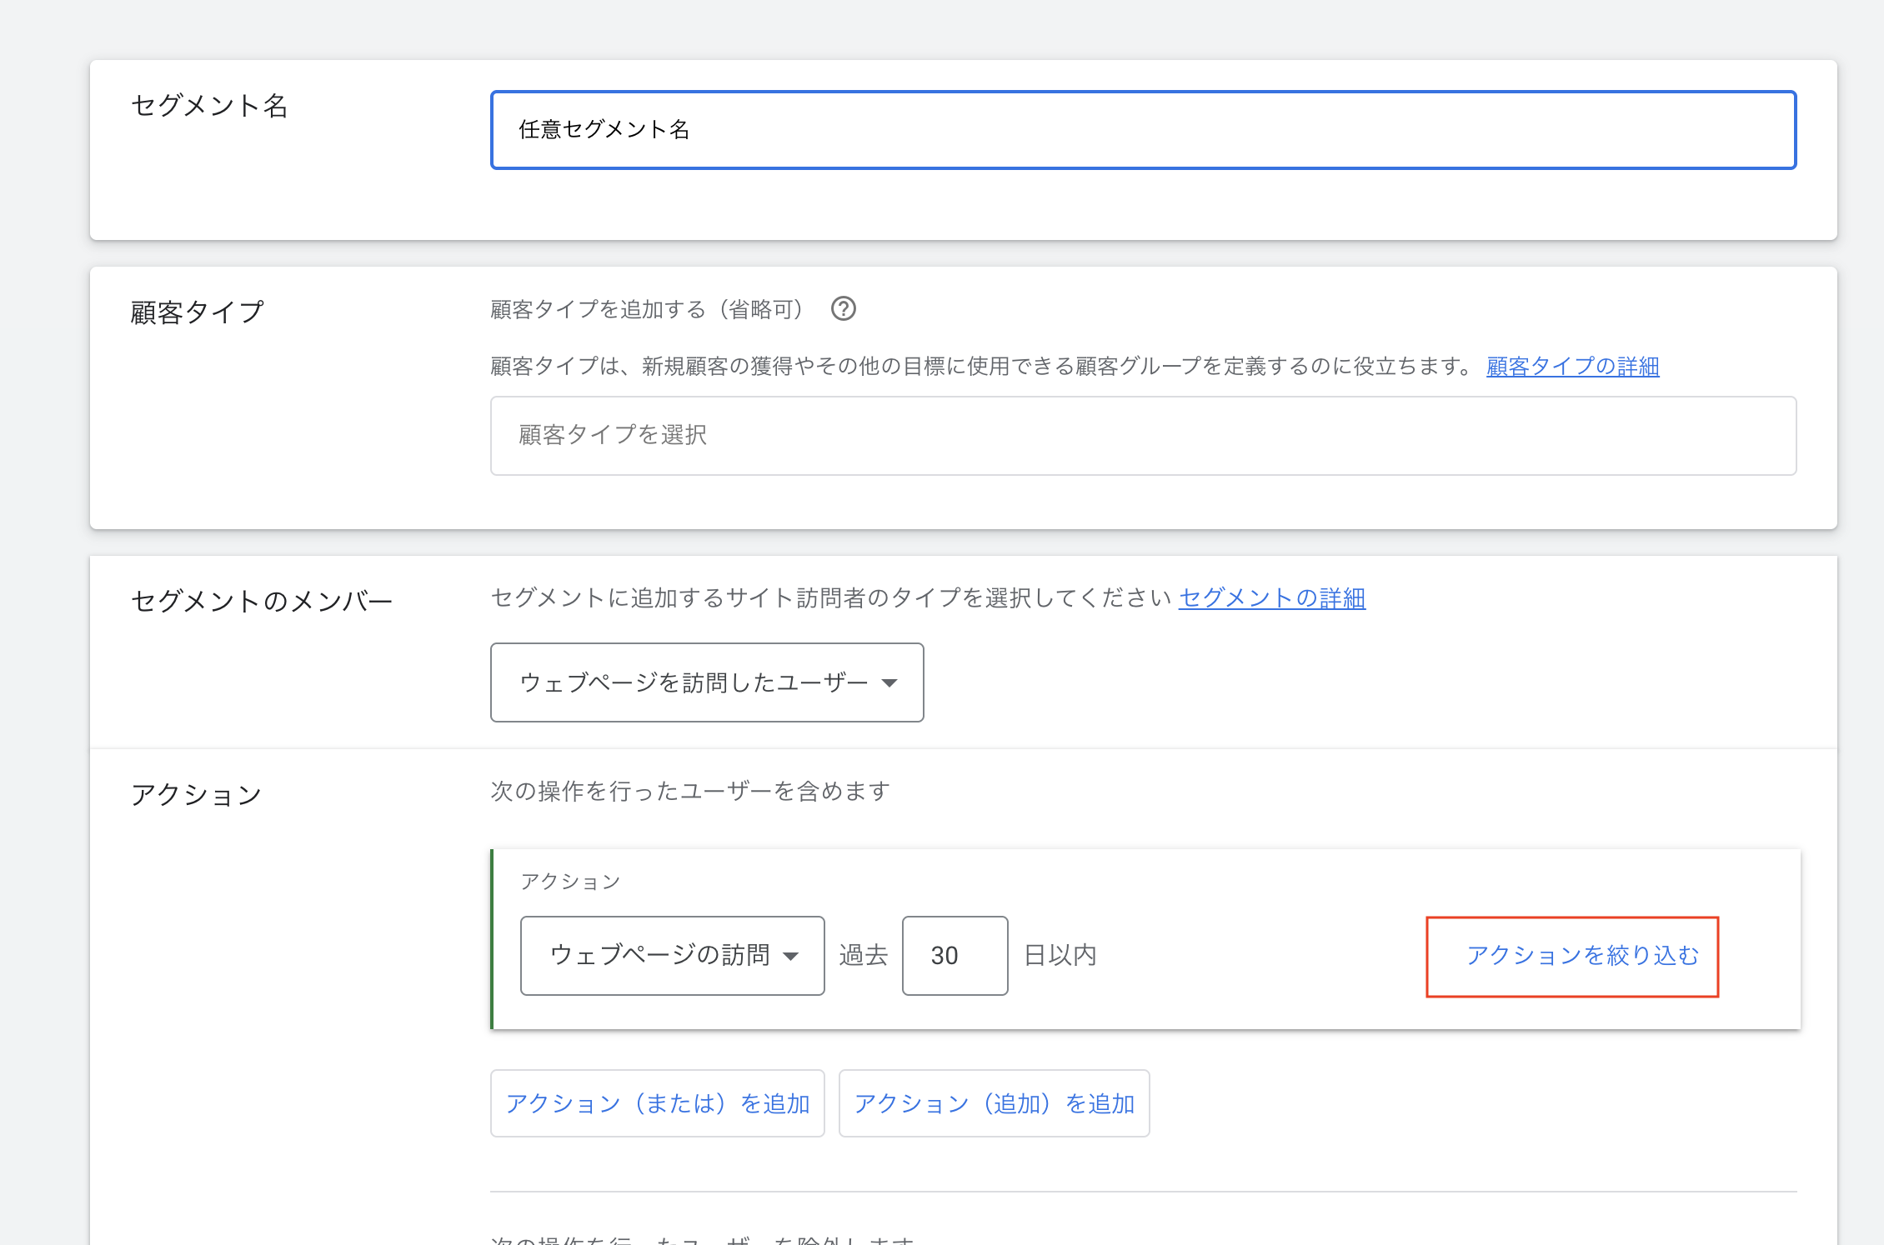Click the 顧客タイプ section heading

[x=198, y=312]
